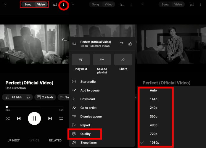Choose Auto video quality

153,90
